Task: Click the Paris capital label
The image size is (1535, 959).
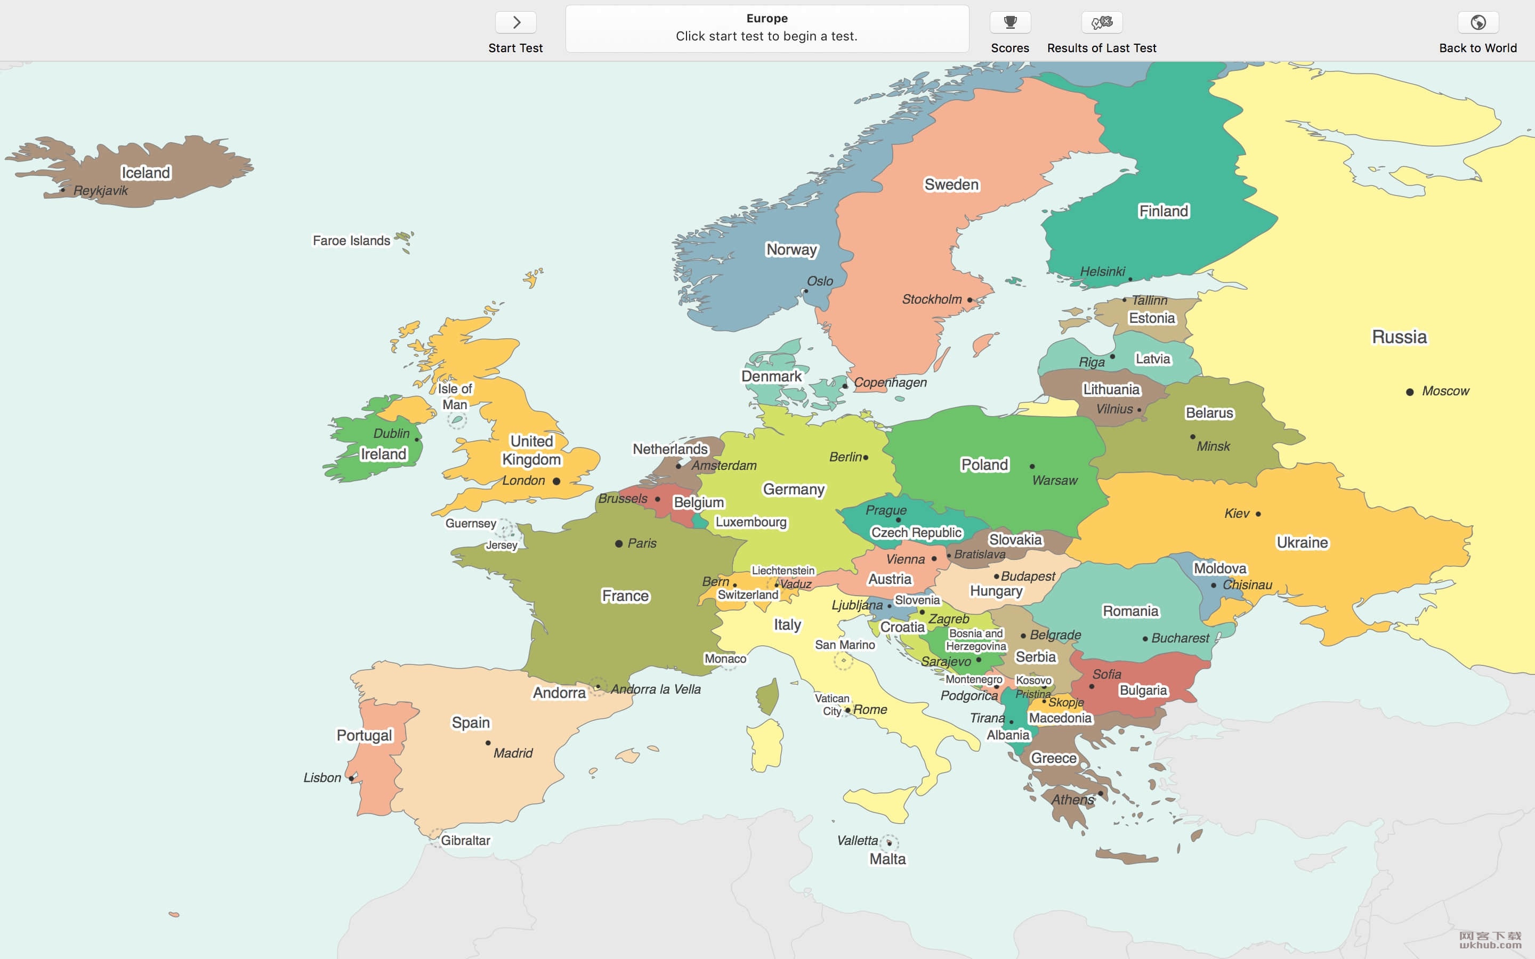Action: tap(641, 543)
